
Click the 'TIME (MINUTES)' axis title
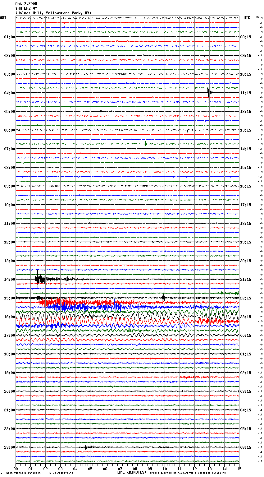131,472
